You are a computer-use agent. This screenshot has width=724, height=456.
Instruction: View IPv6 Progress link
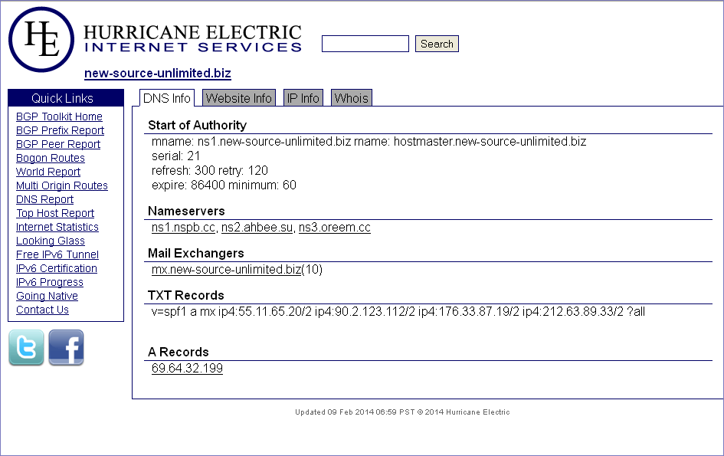tap(49, 282)
